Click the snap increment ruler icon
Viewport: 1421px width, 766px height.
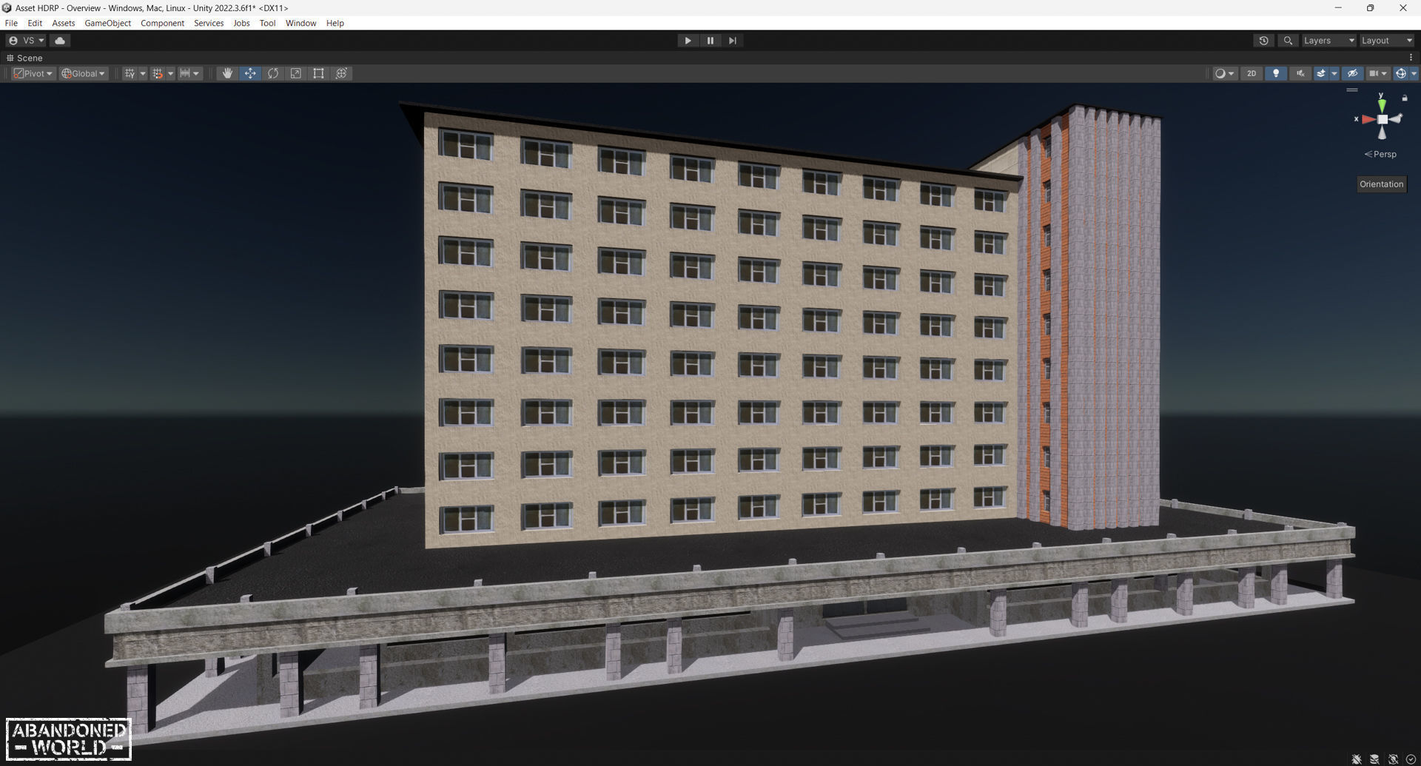184,73
